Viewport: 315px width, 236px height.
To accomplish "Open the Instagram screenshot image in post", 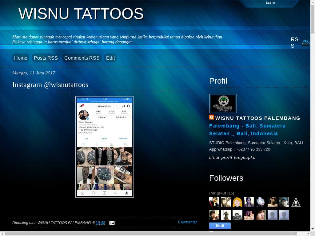I will click(105, 147).
